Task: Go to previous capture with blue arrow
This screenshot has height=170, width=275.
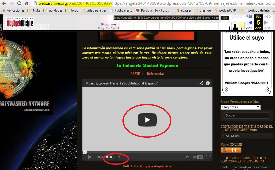Action: click(250, 23)
